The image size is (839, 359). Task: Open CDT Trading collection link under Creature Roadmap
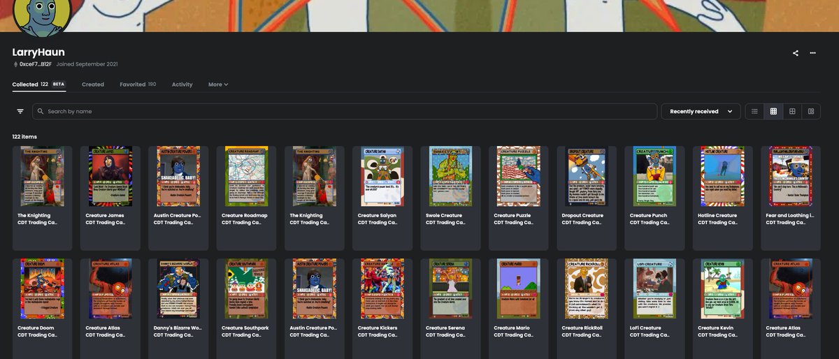[242, 223]
